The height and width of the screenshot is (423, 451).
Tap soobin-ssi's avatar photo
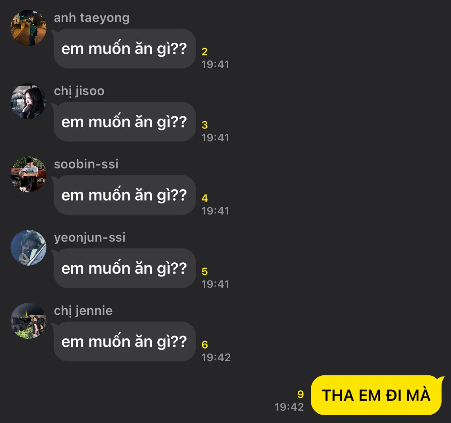coord(28,174)
